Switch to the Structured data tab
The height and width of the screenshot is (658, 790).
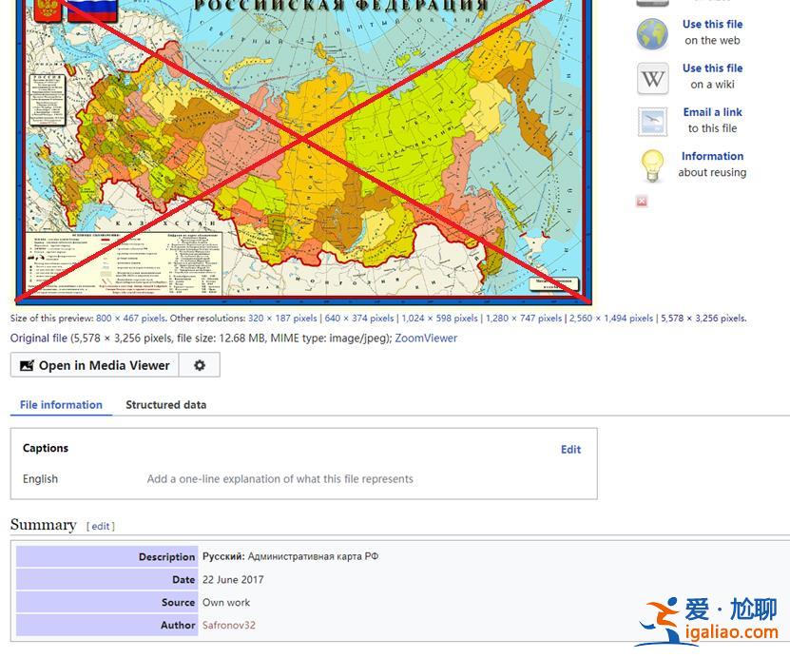(165, 405)
